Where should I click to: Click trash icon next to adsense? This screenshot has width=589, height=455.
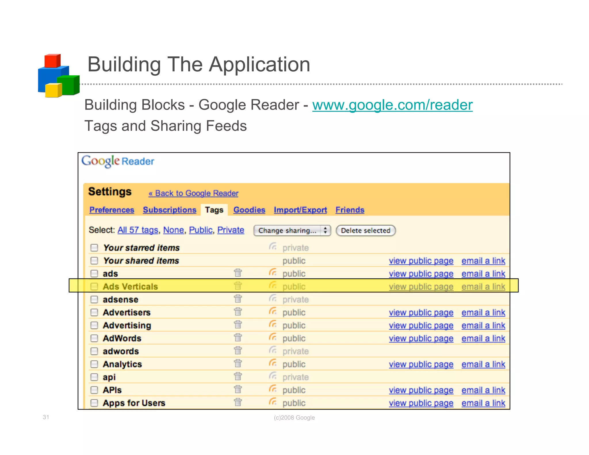[238, 299]
